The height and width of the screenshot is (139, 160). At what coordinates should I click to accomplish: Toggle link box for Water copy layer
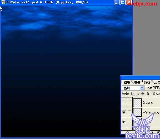pos(130,112)
